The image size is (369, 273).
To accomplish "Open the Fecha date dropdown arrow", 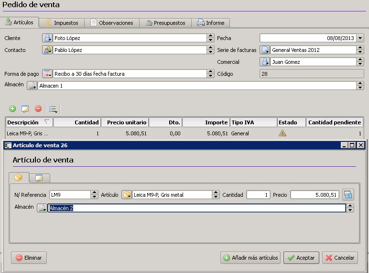I will pos(360,38).
